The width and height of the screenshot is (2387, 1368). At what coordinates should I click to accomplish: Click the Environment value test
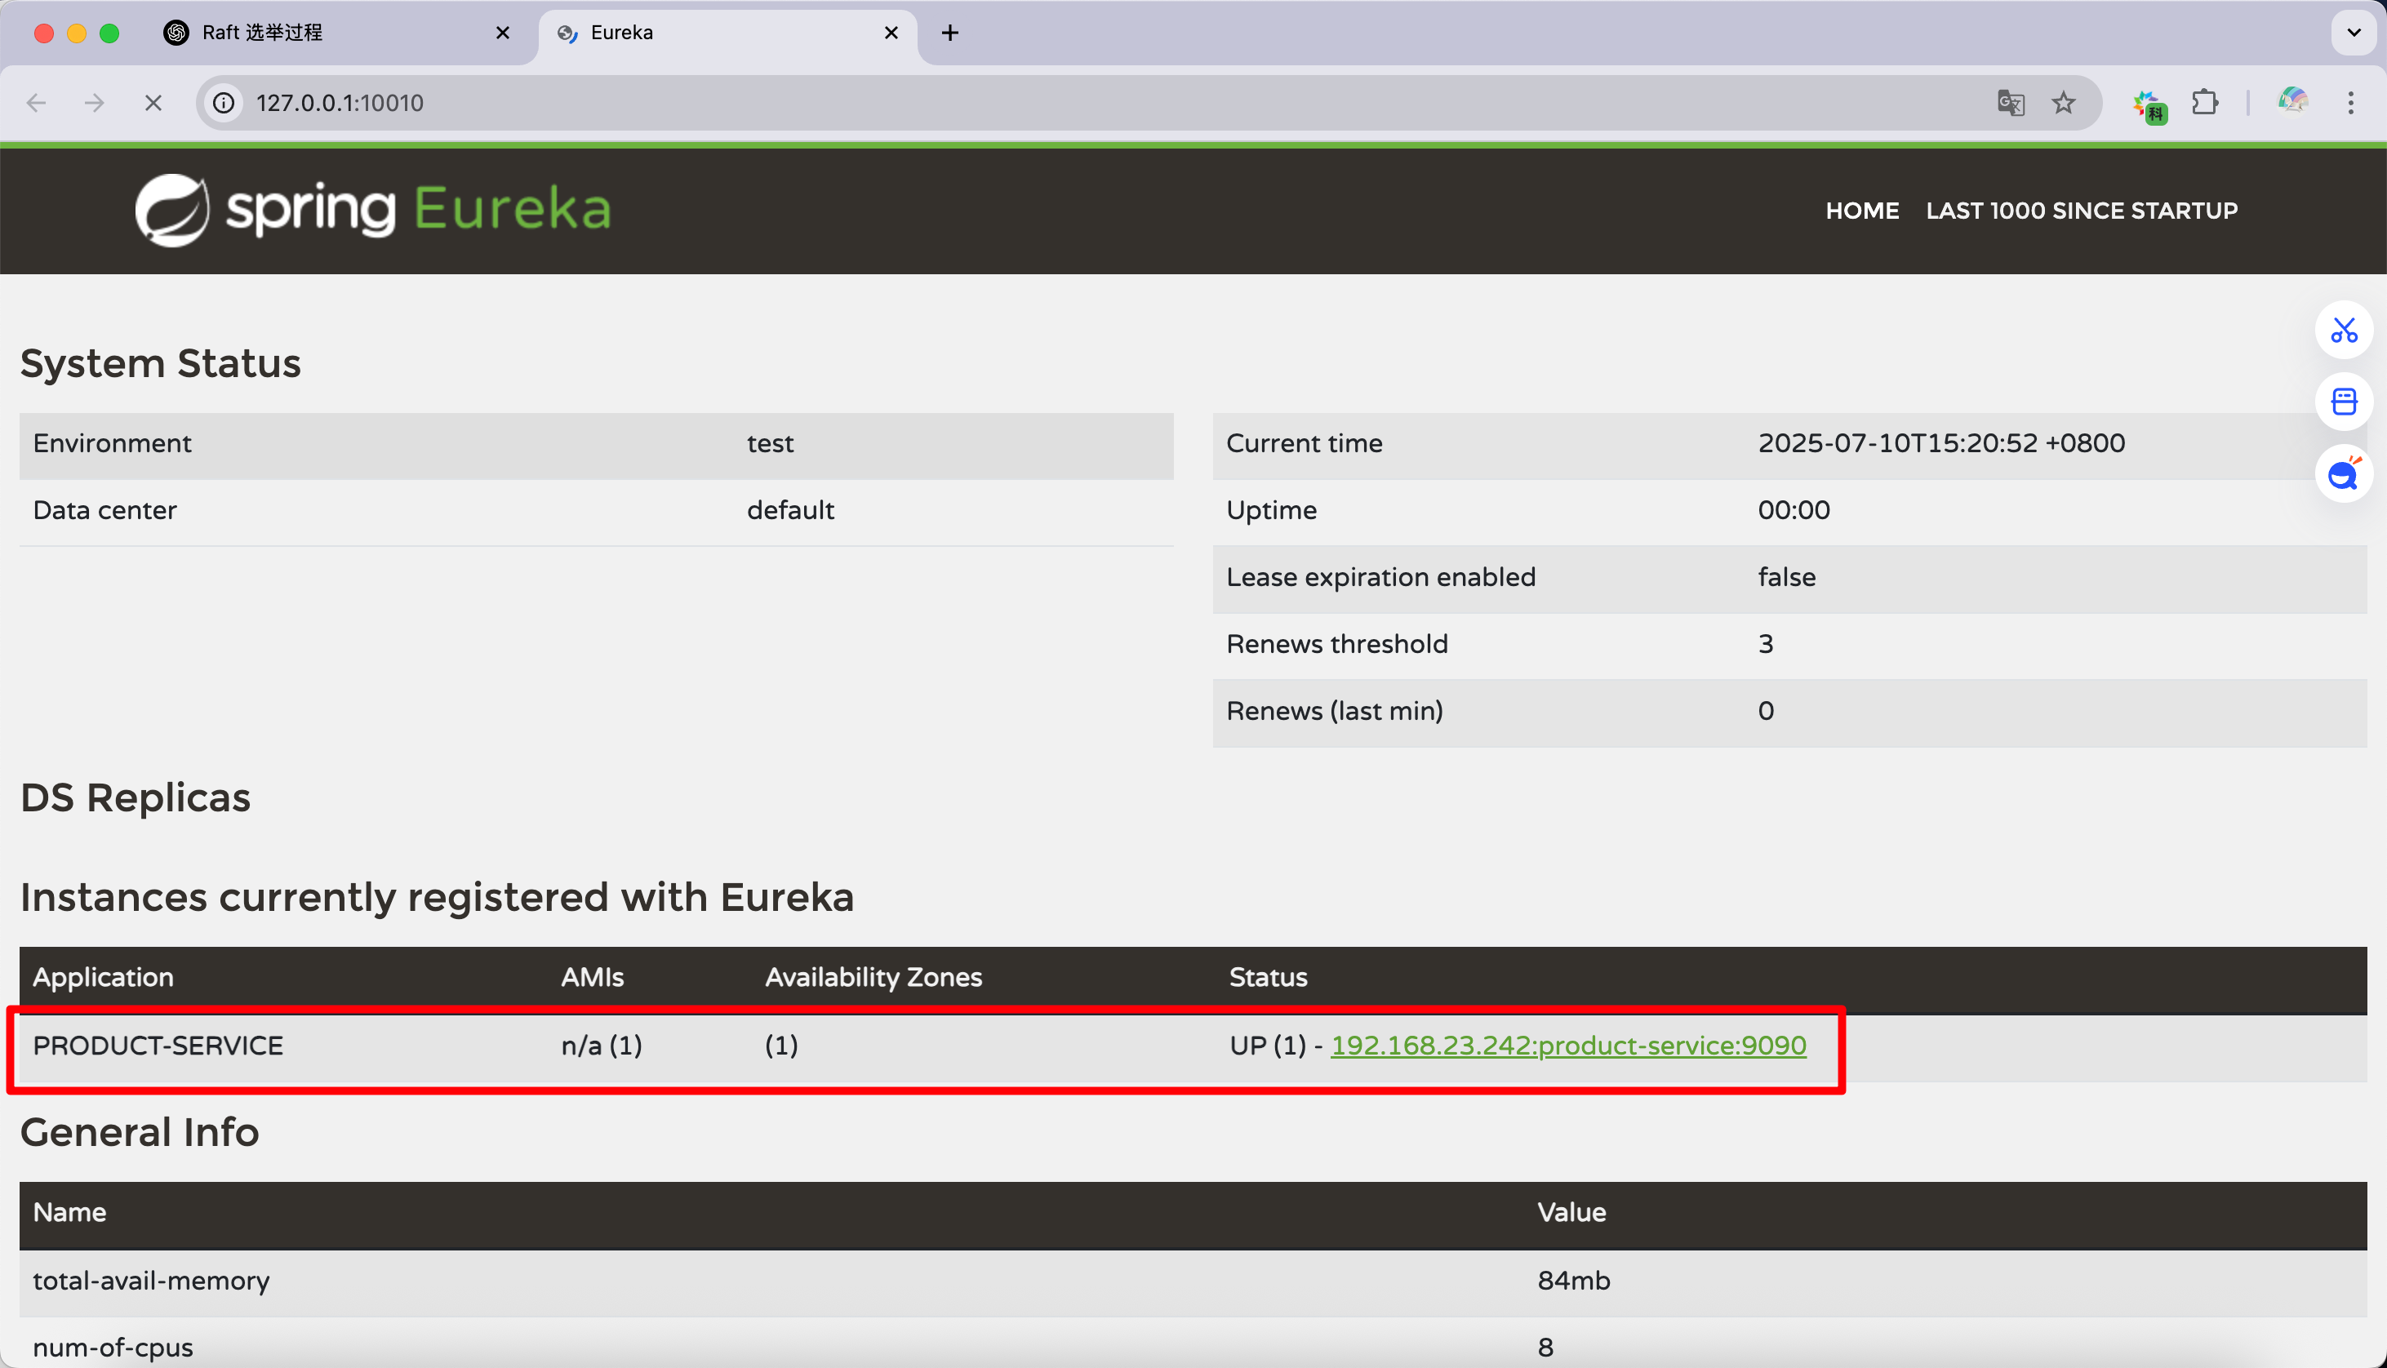click(x=771, y=443)
